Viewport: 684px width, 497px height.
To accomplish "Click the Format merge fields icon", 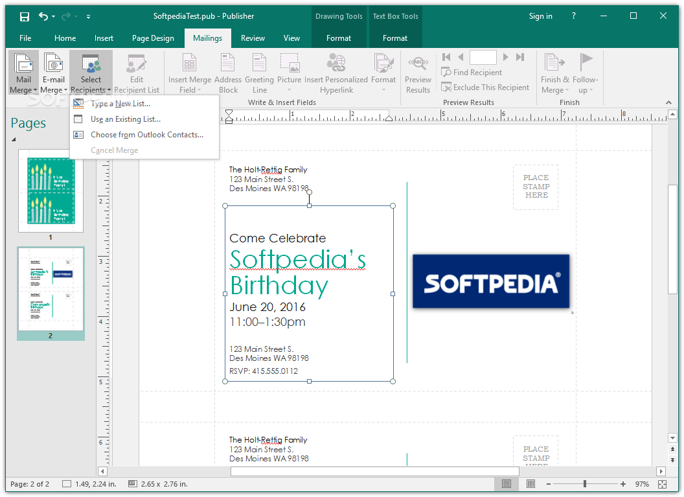I will [383, 64].
